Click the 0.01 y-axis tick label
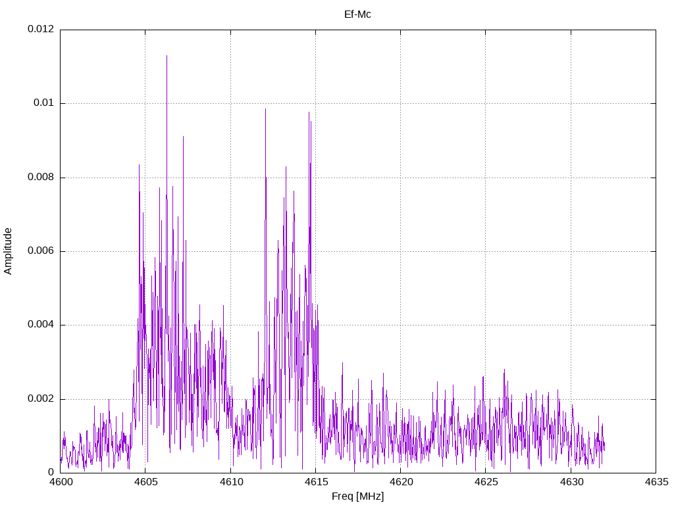674x505 pixels. click(44, 103)
